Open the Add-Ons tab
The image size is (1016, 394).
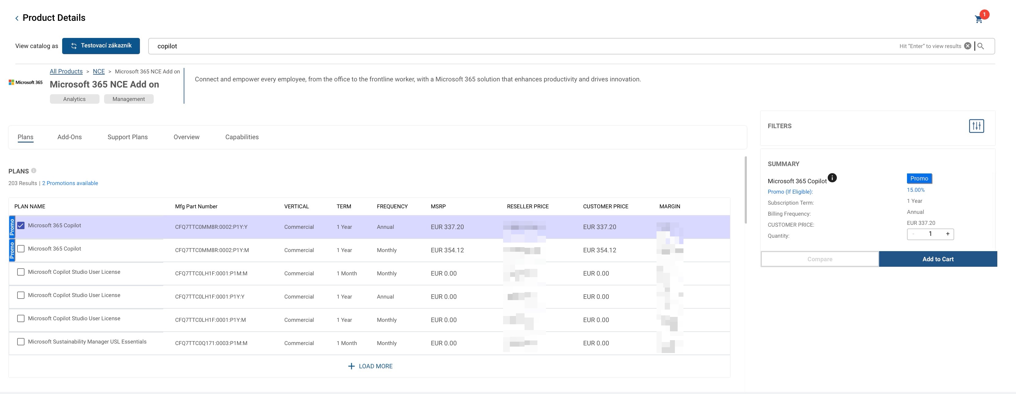tap(70, 137)
